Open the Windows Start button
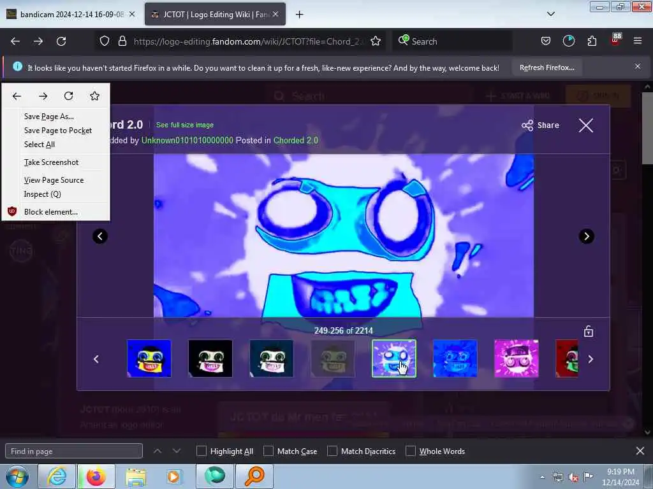This screenshot has width=653, height=489. tap(17, 476)
